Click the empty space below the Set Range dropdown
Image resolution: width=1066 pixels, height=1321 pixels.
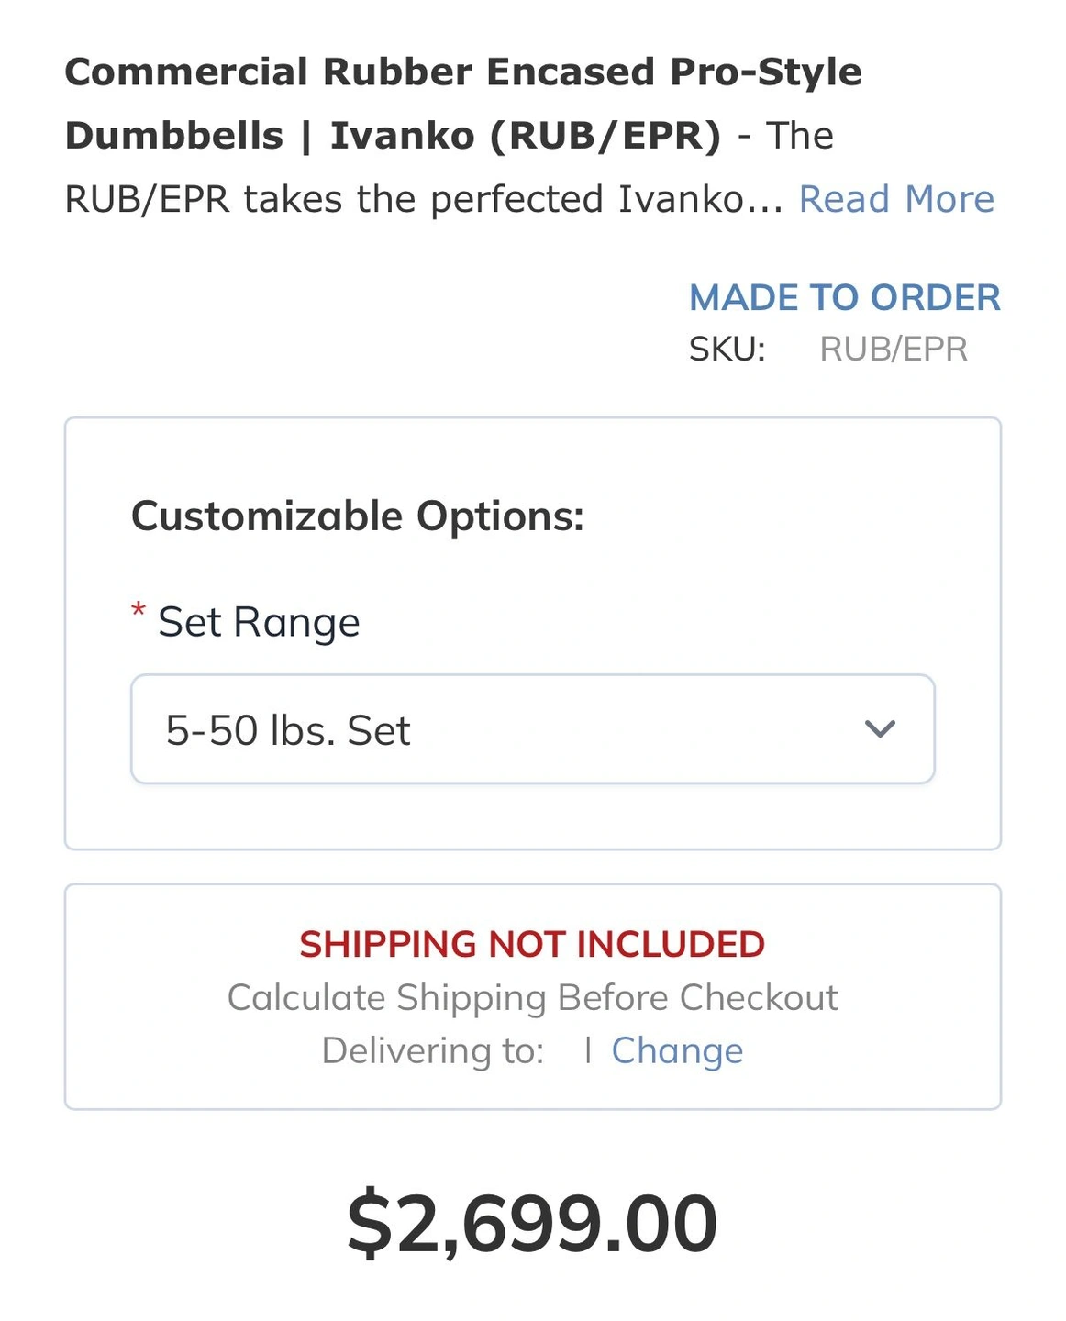532,816
